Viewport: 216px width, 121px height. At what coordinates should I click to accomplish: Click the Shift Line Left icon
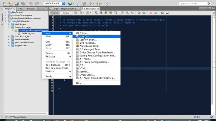pyautogui.click(x=139, y=13)
